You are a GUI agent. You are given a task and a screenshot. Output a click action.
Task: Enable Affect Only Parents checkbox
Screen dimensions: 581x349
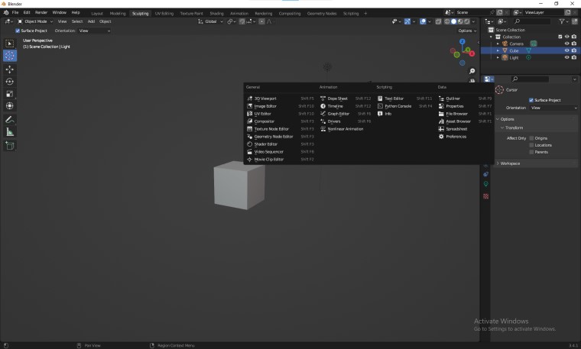point(531,152)
